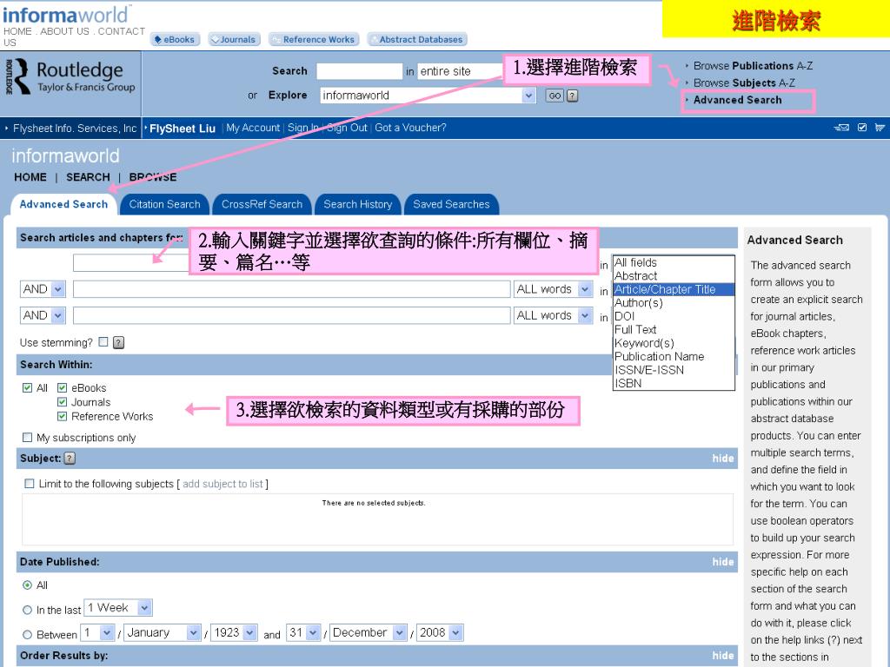Click the second search term input field
Viewport: 890px width, 667px height.
pyautogui.click(x=292, y=289)
